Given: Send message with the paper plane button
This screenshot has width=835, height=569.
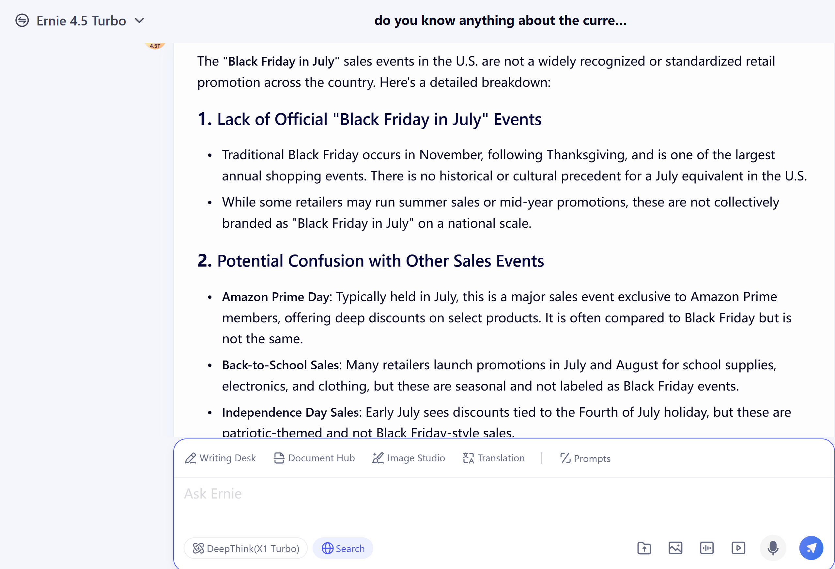Looking at the screenshot, I should pos(811,548).
